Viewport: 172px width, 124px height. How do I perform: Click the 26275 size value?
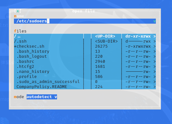tap(101, 46)
